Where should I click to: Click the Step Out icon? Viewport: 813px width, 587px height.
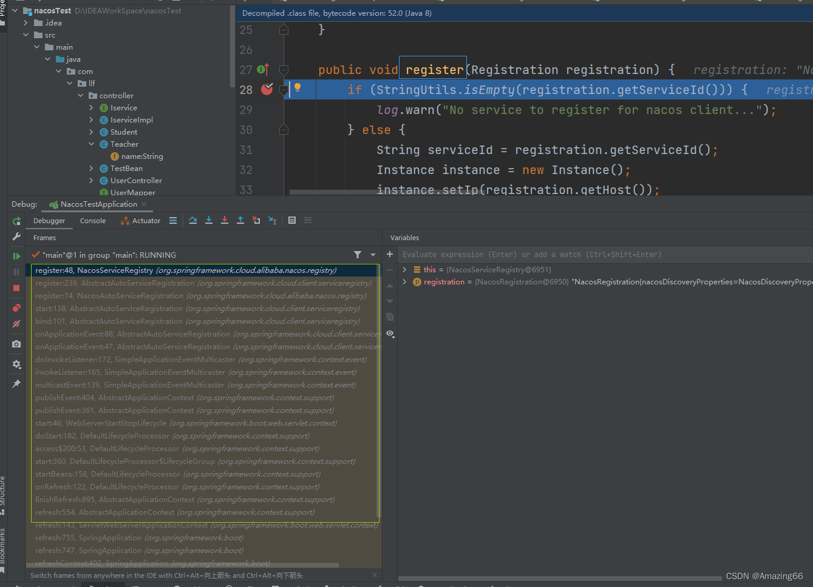pyautogui.click(x=240, y=220)
